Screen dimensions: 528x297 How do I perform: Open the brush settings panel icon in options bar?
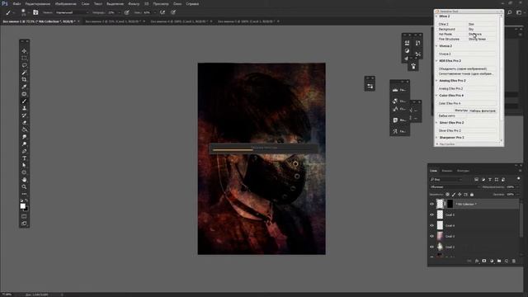35,12
